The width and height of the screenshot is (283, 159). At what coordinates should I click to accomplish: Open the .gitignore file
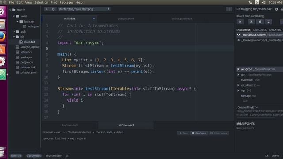tap(26, 52)
